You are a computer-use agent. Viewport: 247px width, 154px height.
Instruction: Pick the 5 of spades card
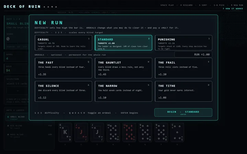click(x=177, y=132)
